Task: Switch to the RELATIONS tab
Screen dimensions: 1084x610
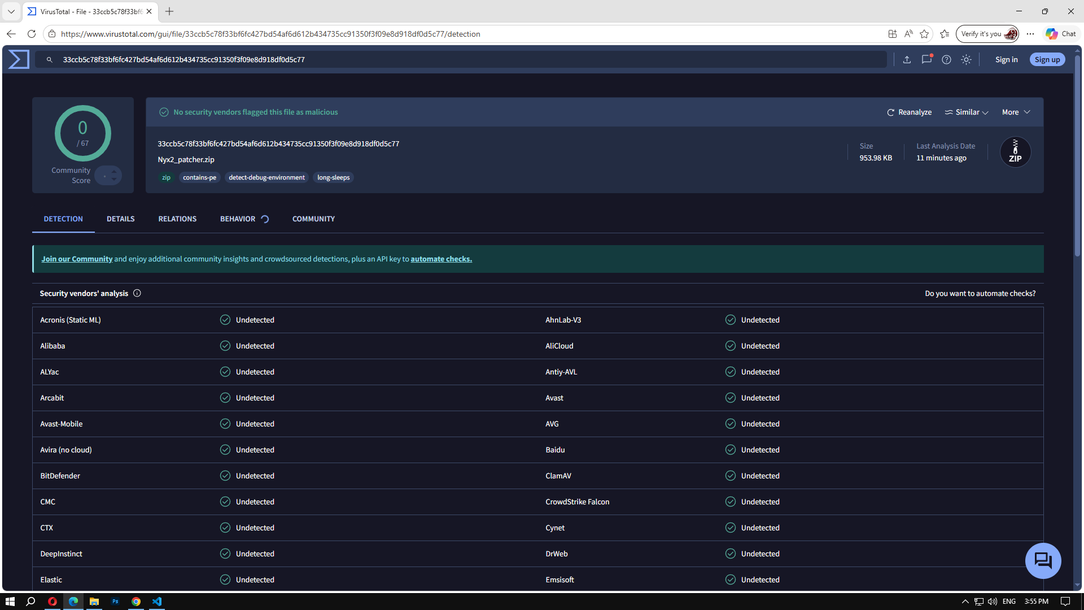Action: point(177,219)
